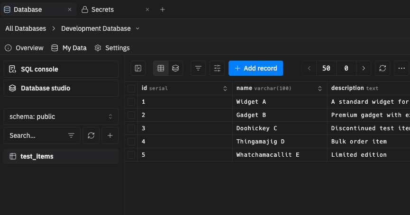Click the cell 'Widget A'
Viewport: 410px width, 215px height.
tap(280, 102)
